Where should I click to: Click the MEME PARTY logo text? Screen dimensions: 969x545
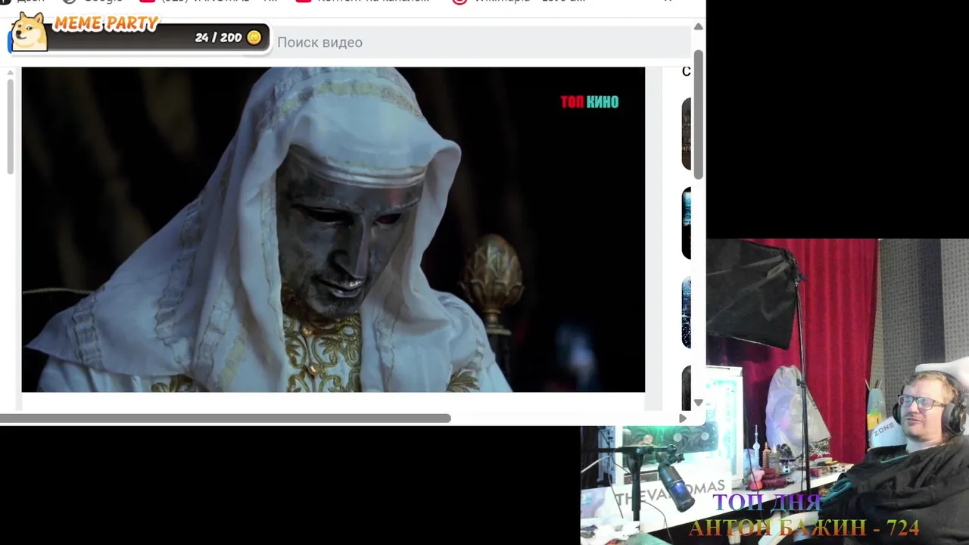point(106,23)
